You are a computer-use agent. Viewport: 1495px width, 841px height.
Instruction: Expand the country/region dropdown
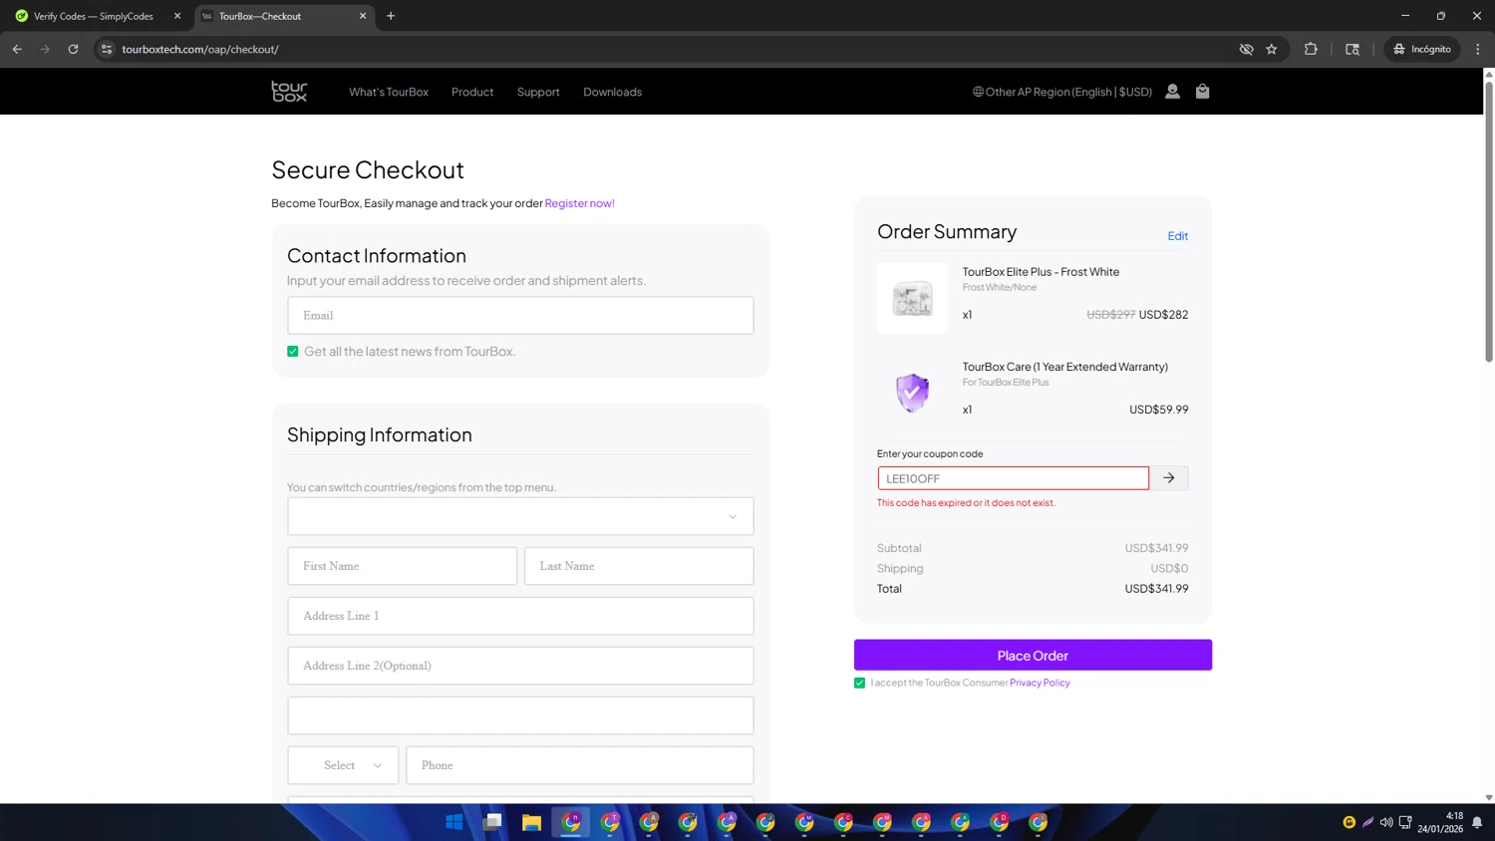[x=520, y=516]
